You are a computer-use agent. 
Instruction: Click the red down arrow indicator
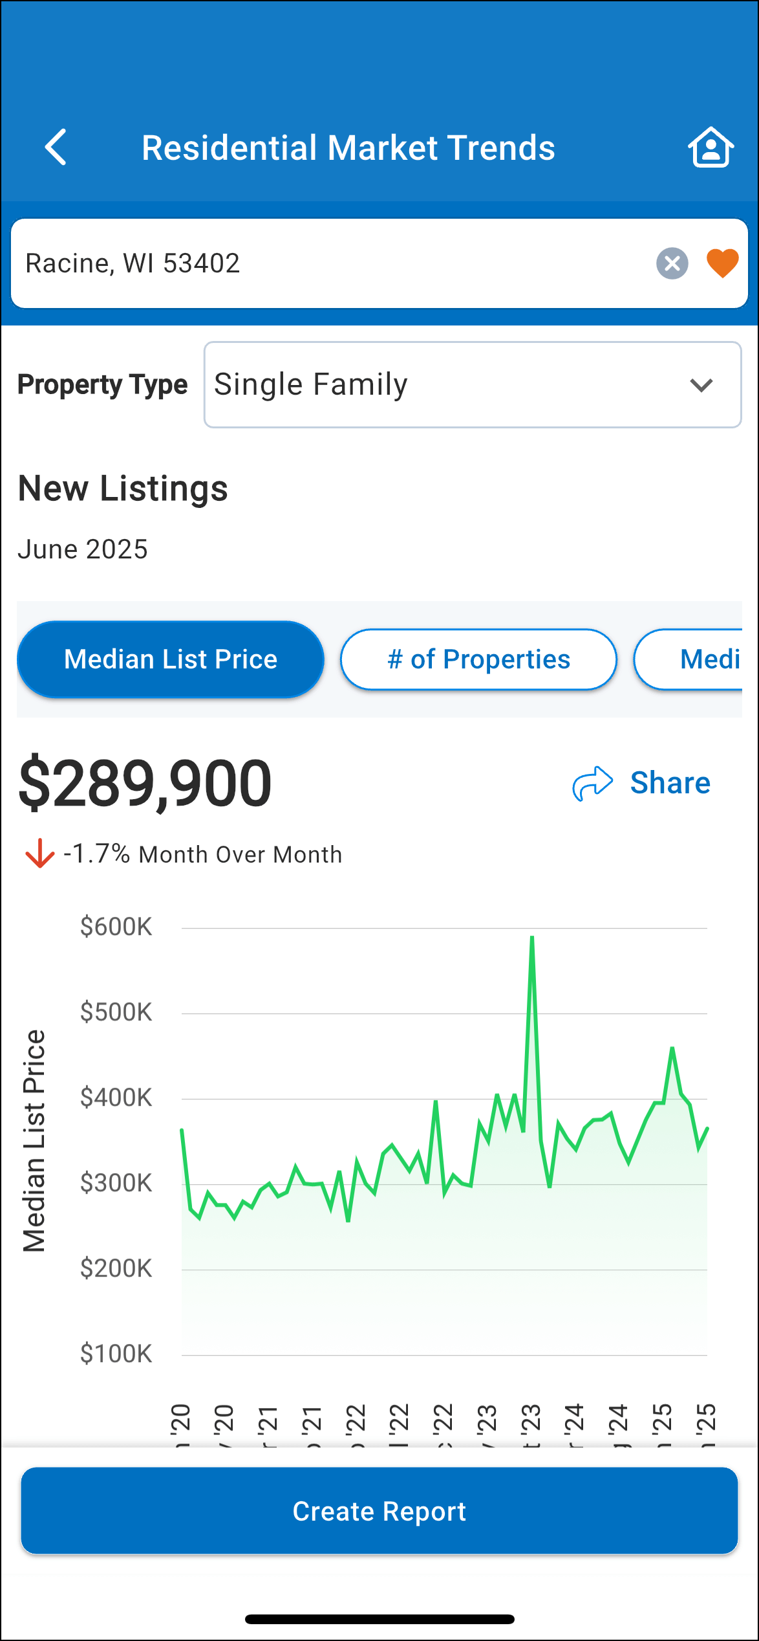click(39, 854)
